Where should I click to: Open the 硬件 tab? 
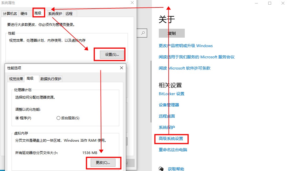click(x=24, y=14)
